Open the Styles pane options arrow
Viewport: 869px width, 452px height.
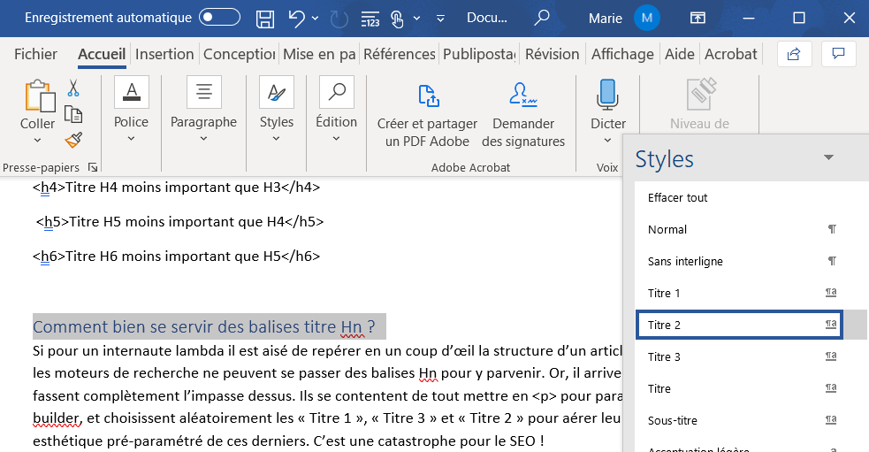[828, 157]
